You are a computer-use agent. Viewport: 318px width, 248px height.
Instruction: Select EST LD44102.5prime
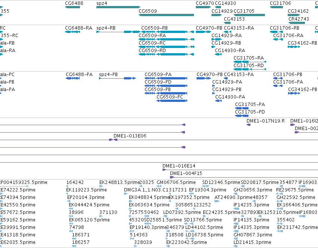coord(190,232)
